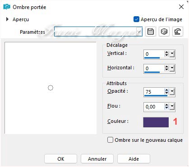The height and width of the screenshot is (167, 189).
Task: Decrease the Opacité value with down arrow
Action: click(x=167, y=93)
